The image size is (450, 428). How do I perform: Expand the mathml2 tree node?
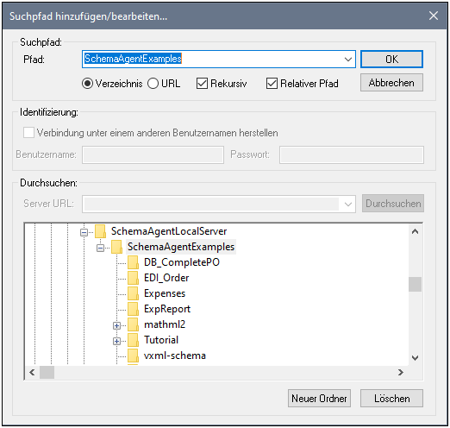[x=116, y=325]
